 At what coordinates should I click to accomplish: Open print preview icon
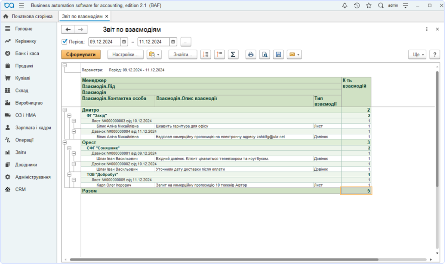[x=264, y=55]
